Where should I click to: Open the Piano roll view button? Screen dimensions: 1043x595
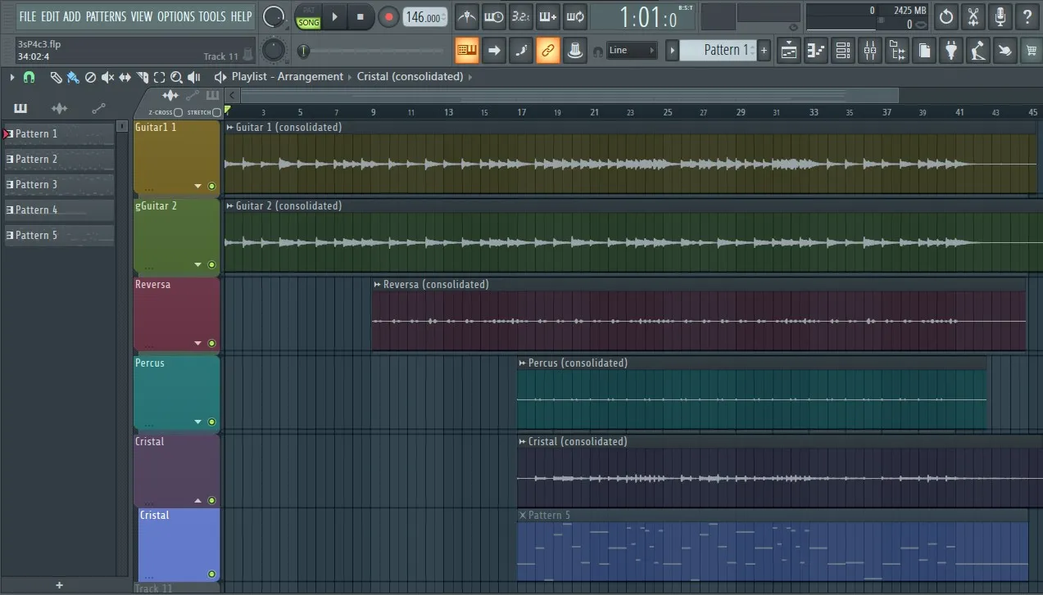click(x=816, y=50)
